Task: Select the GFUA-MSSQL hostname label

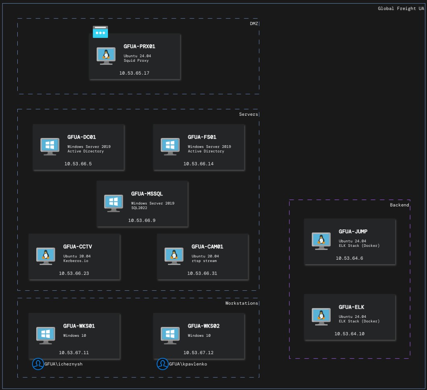Action: tap(147, 194)
